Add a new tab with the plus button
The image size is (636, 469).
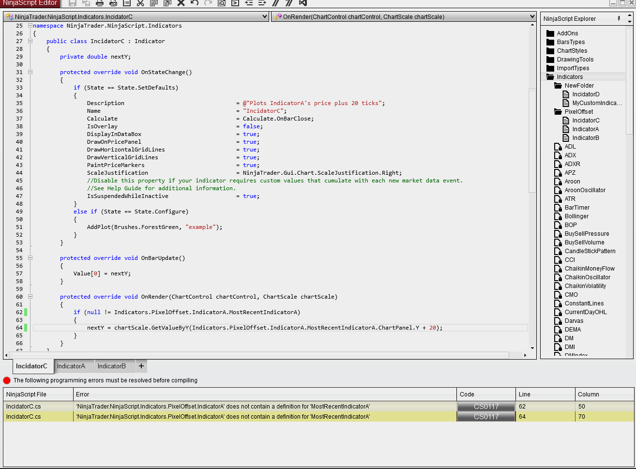(x=141, y=366)
